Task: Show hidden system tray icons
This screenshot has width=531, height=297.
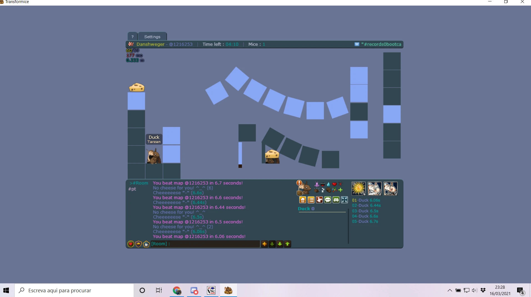Action: click(x=450, y=290)
